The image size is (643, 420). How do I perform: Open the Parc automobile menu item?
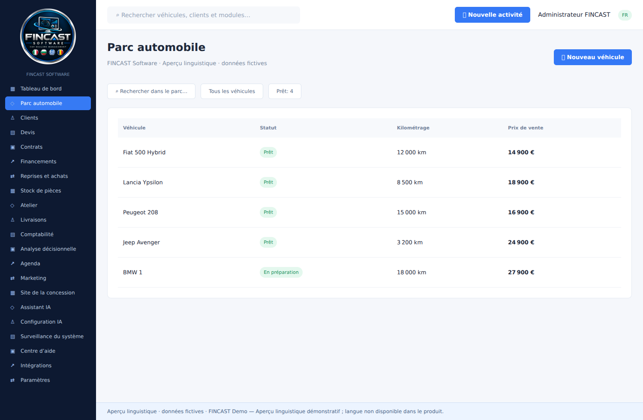point(48,103)
